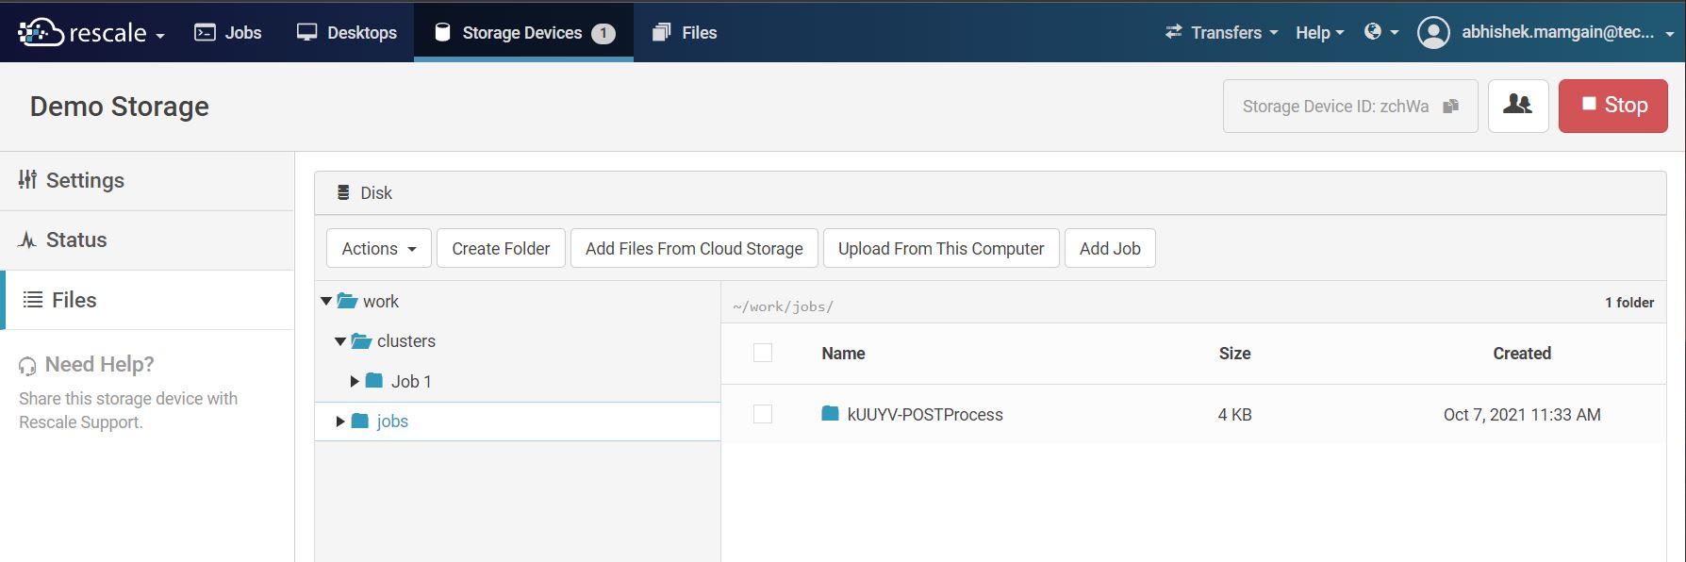Sort by the Created column header
The width and height of the screenshot is (1686, 562).
(1522, 353)
